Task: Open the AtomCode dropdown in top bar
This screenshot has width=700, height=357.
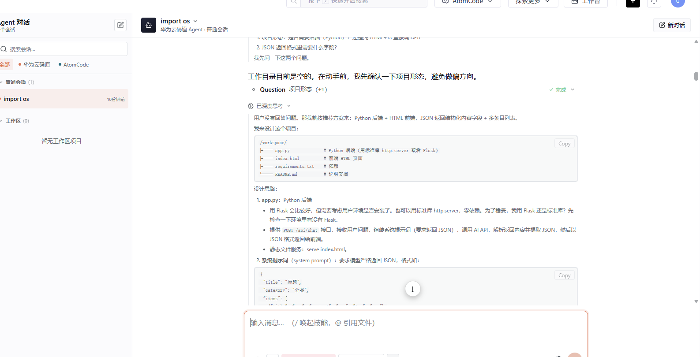Action: coord(468,2)
